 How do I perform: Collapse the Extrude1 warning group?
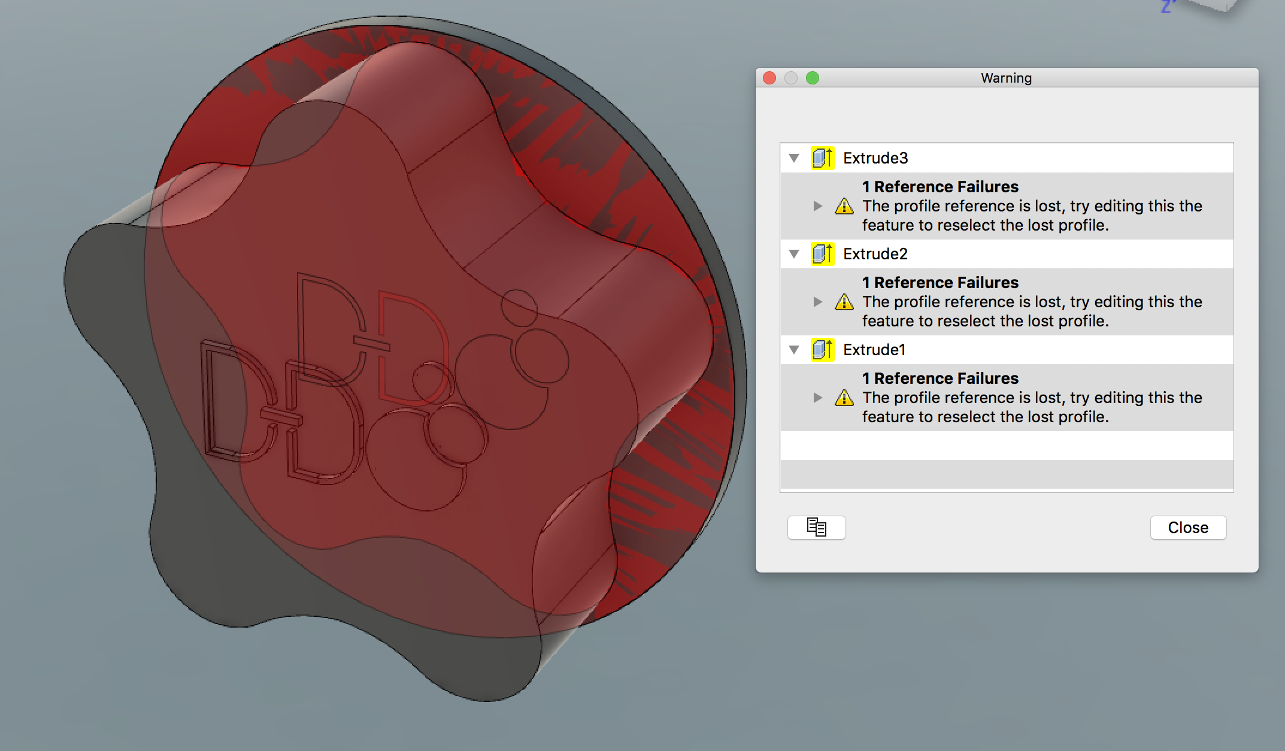click(794, 350)
